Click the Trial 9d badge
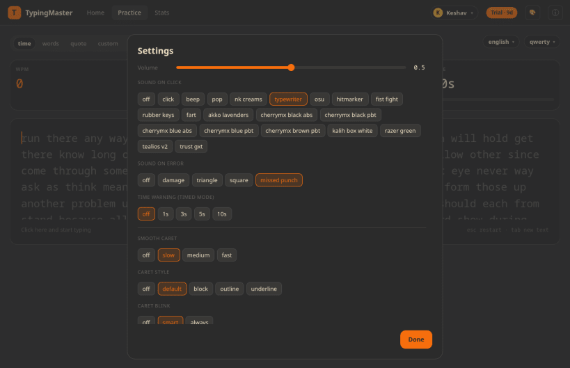 (x=502, y=13)
